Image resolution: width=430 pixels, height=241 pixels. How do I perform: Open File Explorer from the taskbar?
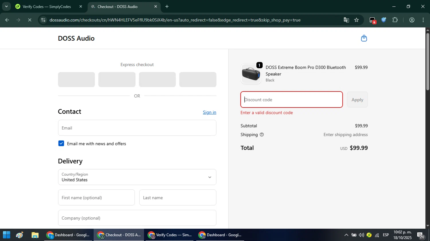click(35, 235)
